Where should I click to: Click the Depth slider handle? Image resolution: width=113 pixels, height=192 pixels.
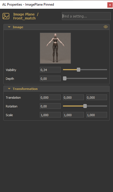click(x=65, y=78)
